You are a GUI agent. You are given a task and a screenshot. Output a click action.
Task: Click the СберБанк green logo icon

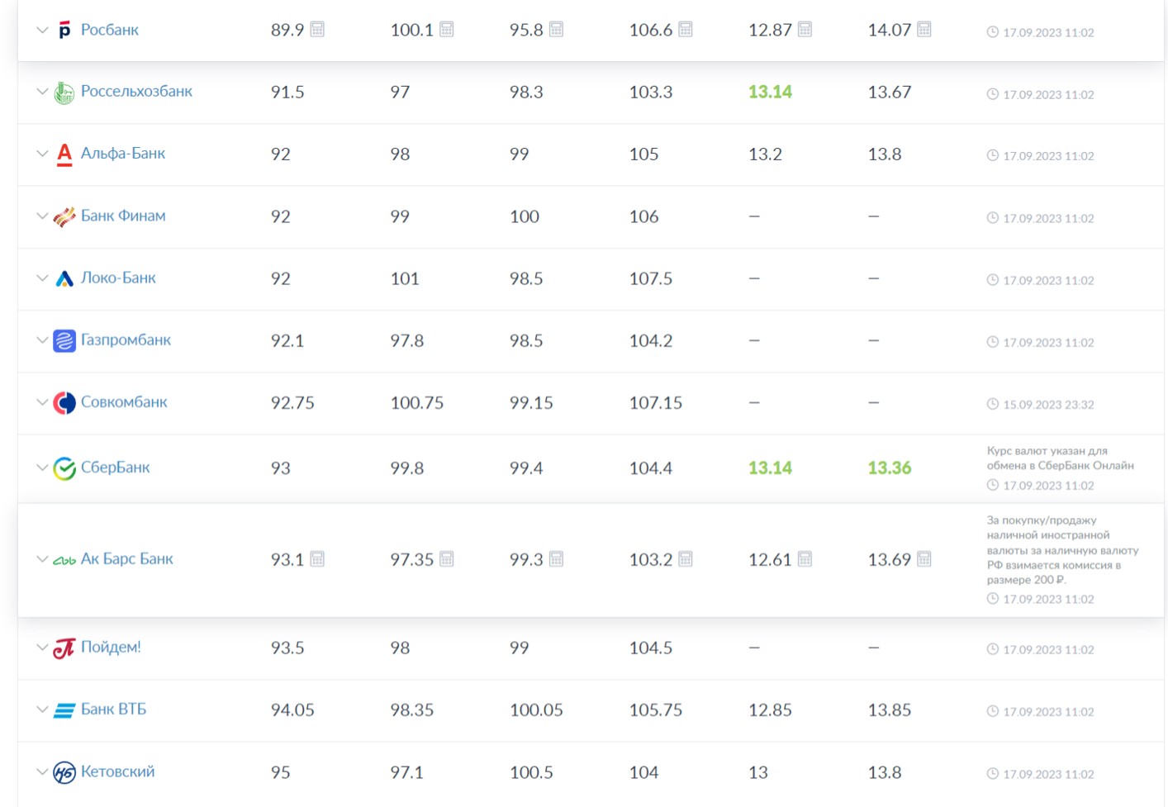(64, 468)
